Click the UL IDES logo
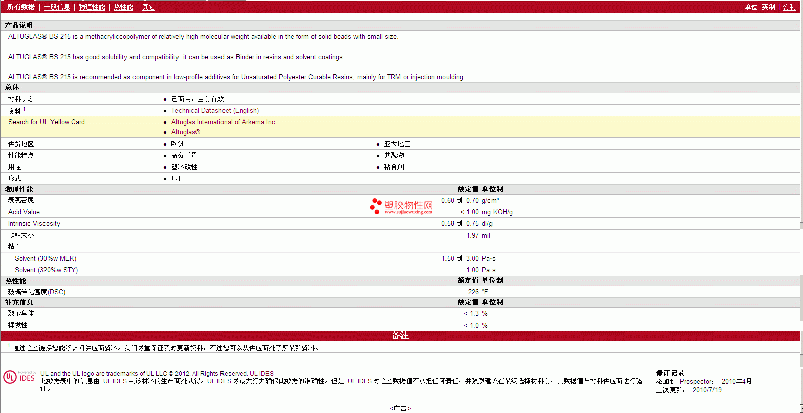Screen dimensions: 803x413 pyautogui.click(x=20, y=377)
